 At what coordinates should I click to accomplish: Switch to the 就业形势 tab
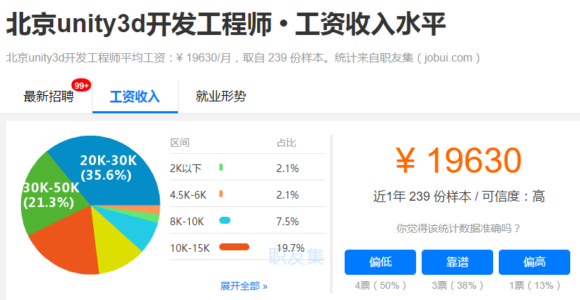(x=221, y=97)
